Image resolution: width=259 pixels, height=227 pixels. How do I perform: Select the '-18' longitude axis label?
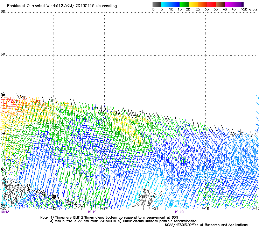pyautogui.click(x=206, y=208)
